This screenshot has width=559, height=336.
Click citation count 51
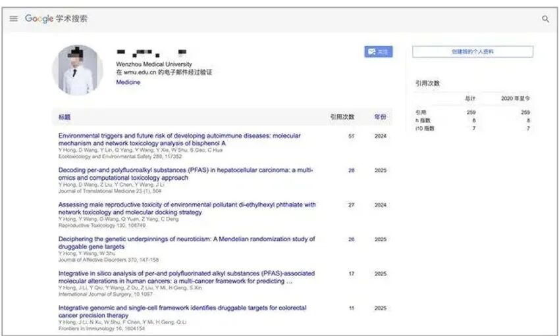pos(351,136)
